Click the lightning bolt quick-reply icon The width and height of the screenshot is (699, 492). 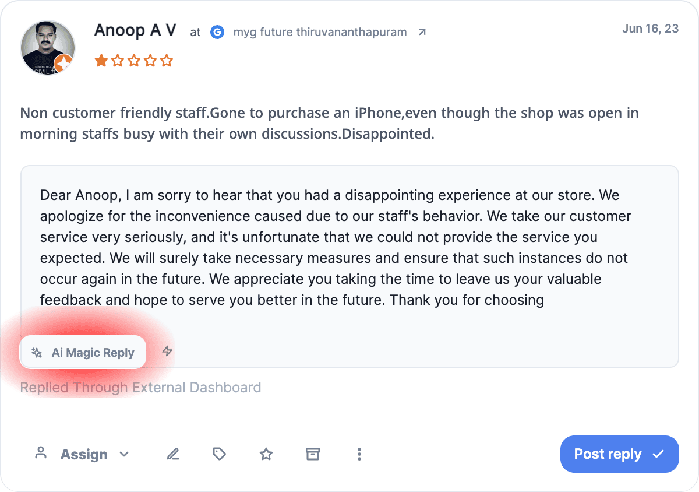pos(167,351)
